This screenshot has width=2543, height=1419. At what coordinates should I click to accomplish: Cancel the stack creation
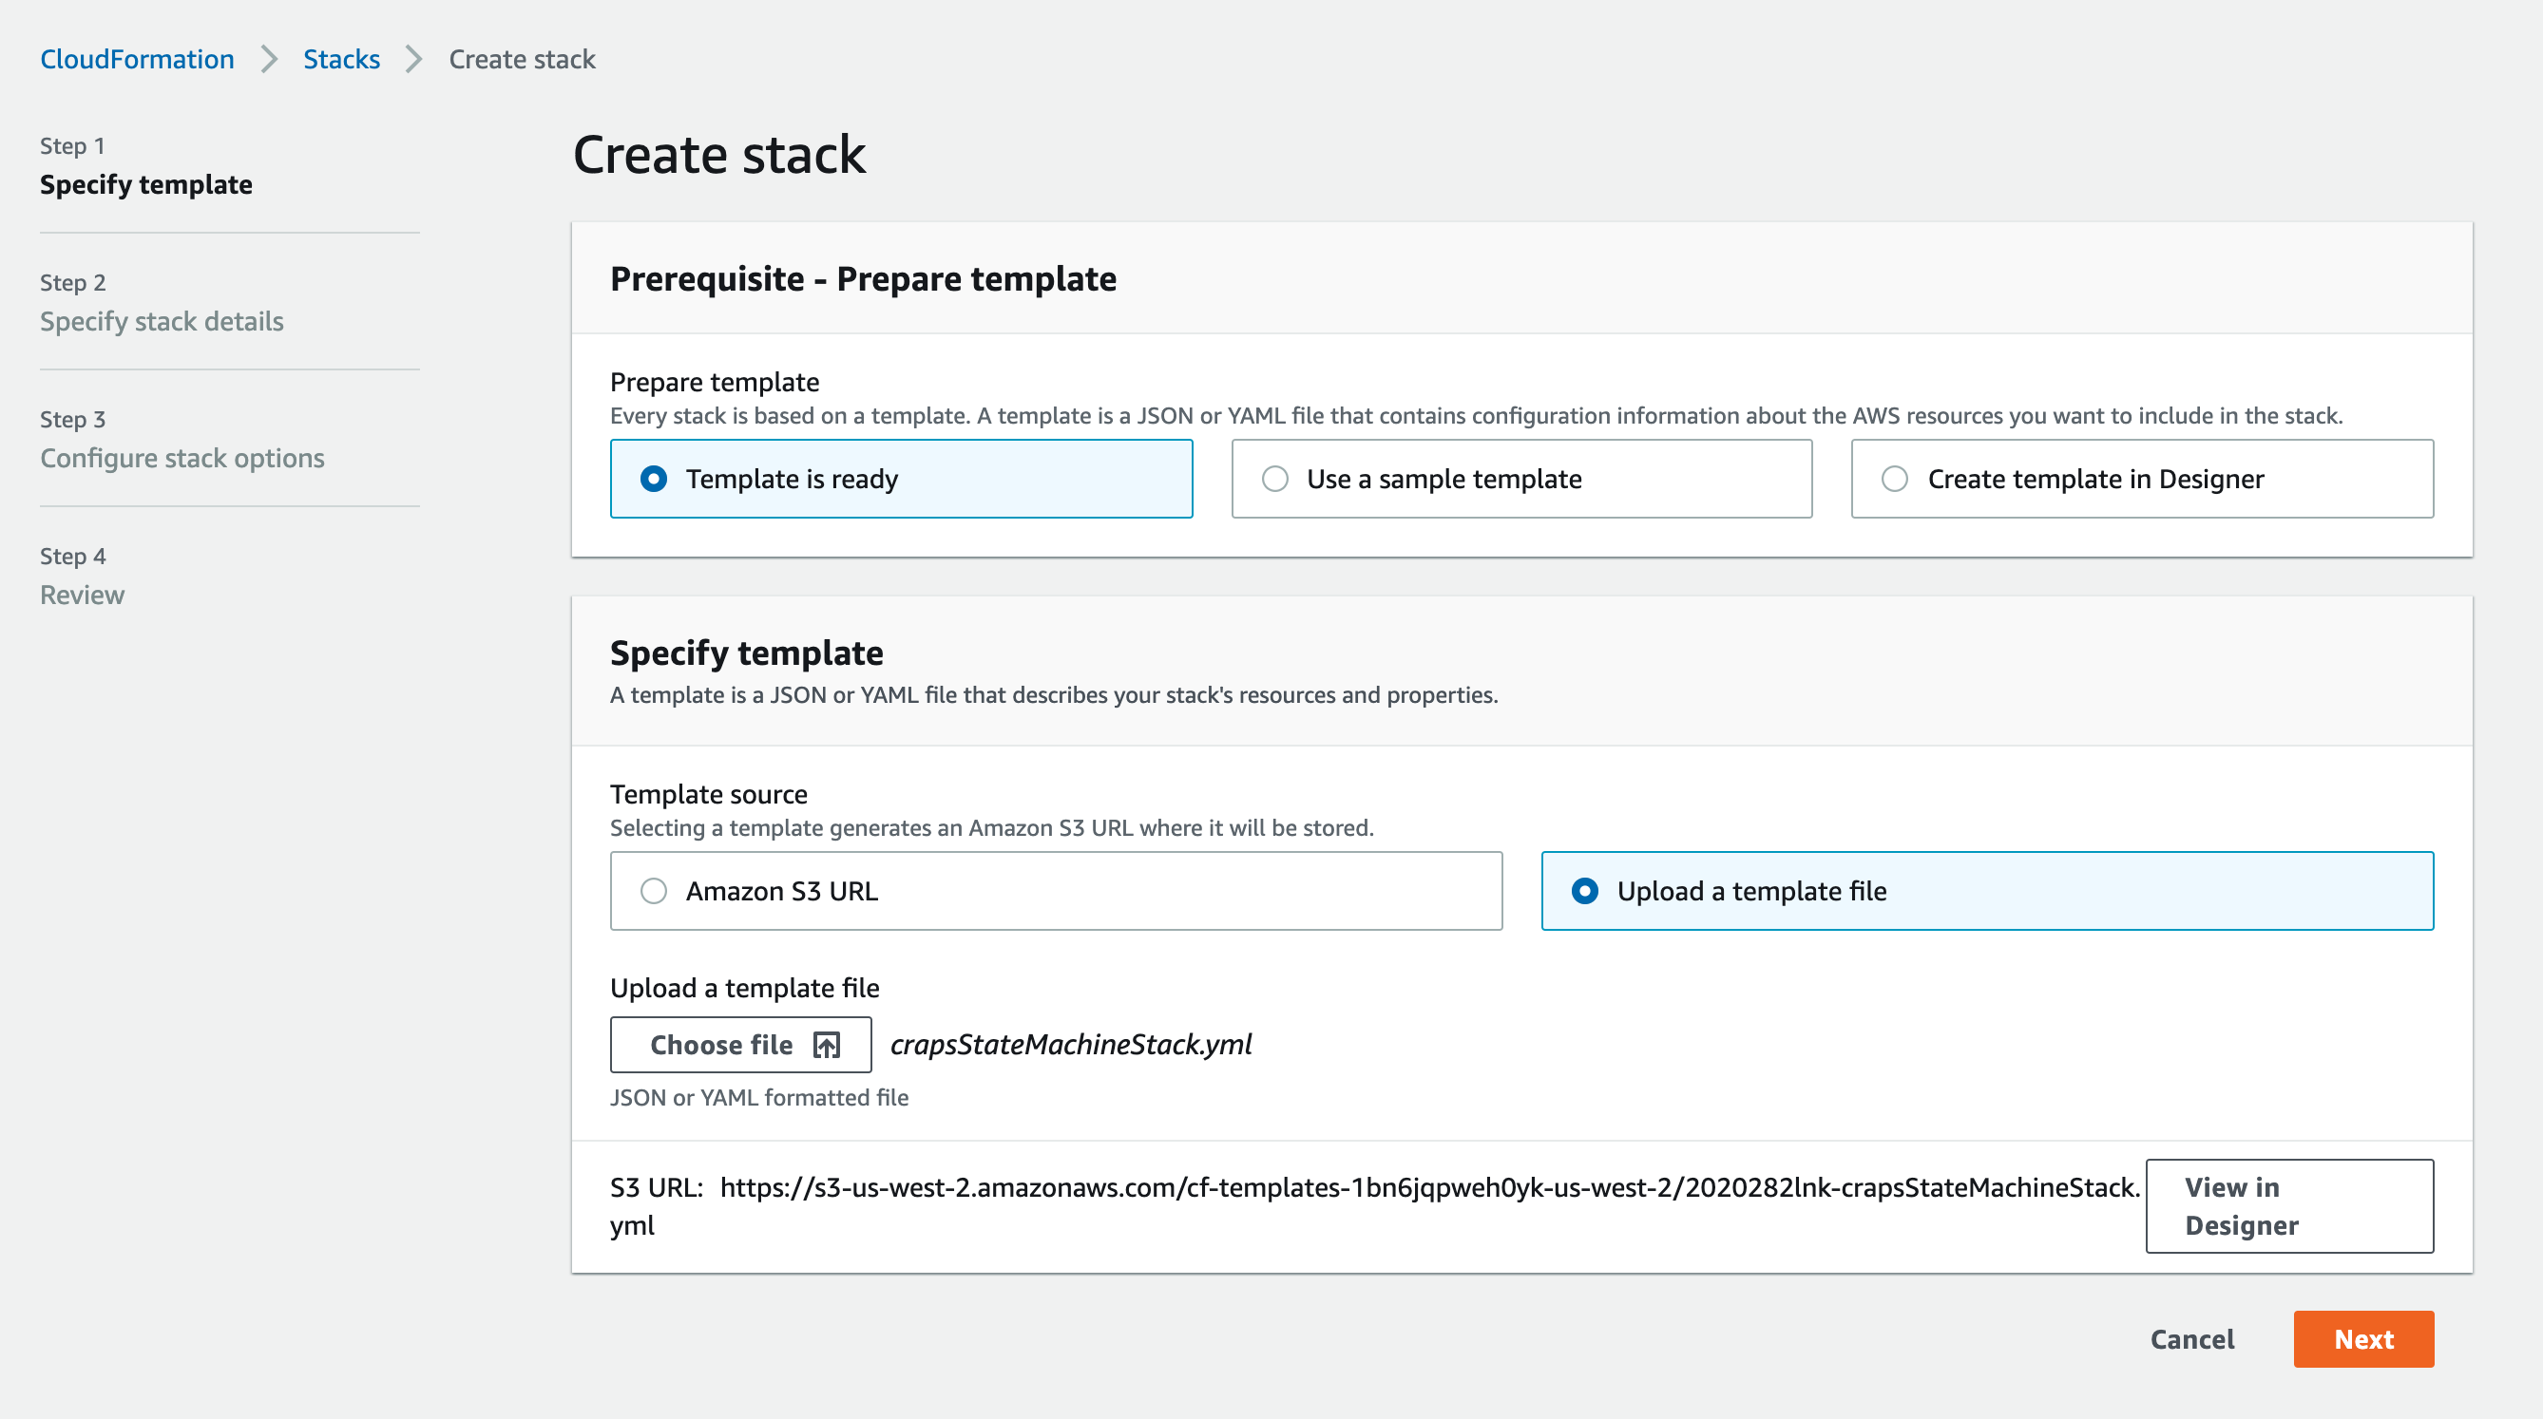click(x=2191, y=1339)
